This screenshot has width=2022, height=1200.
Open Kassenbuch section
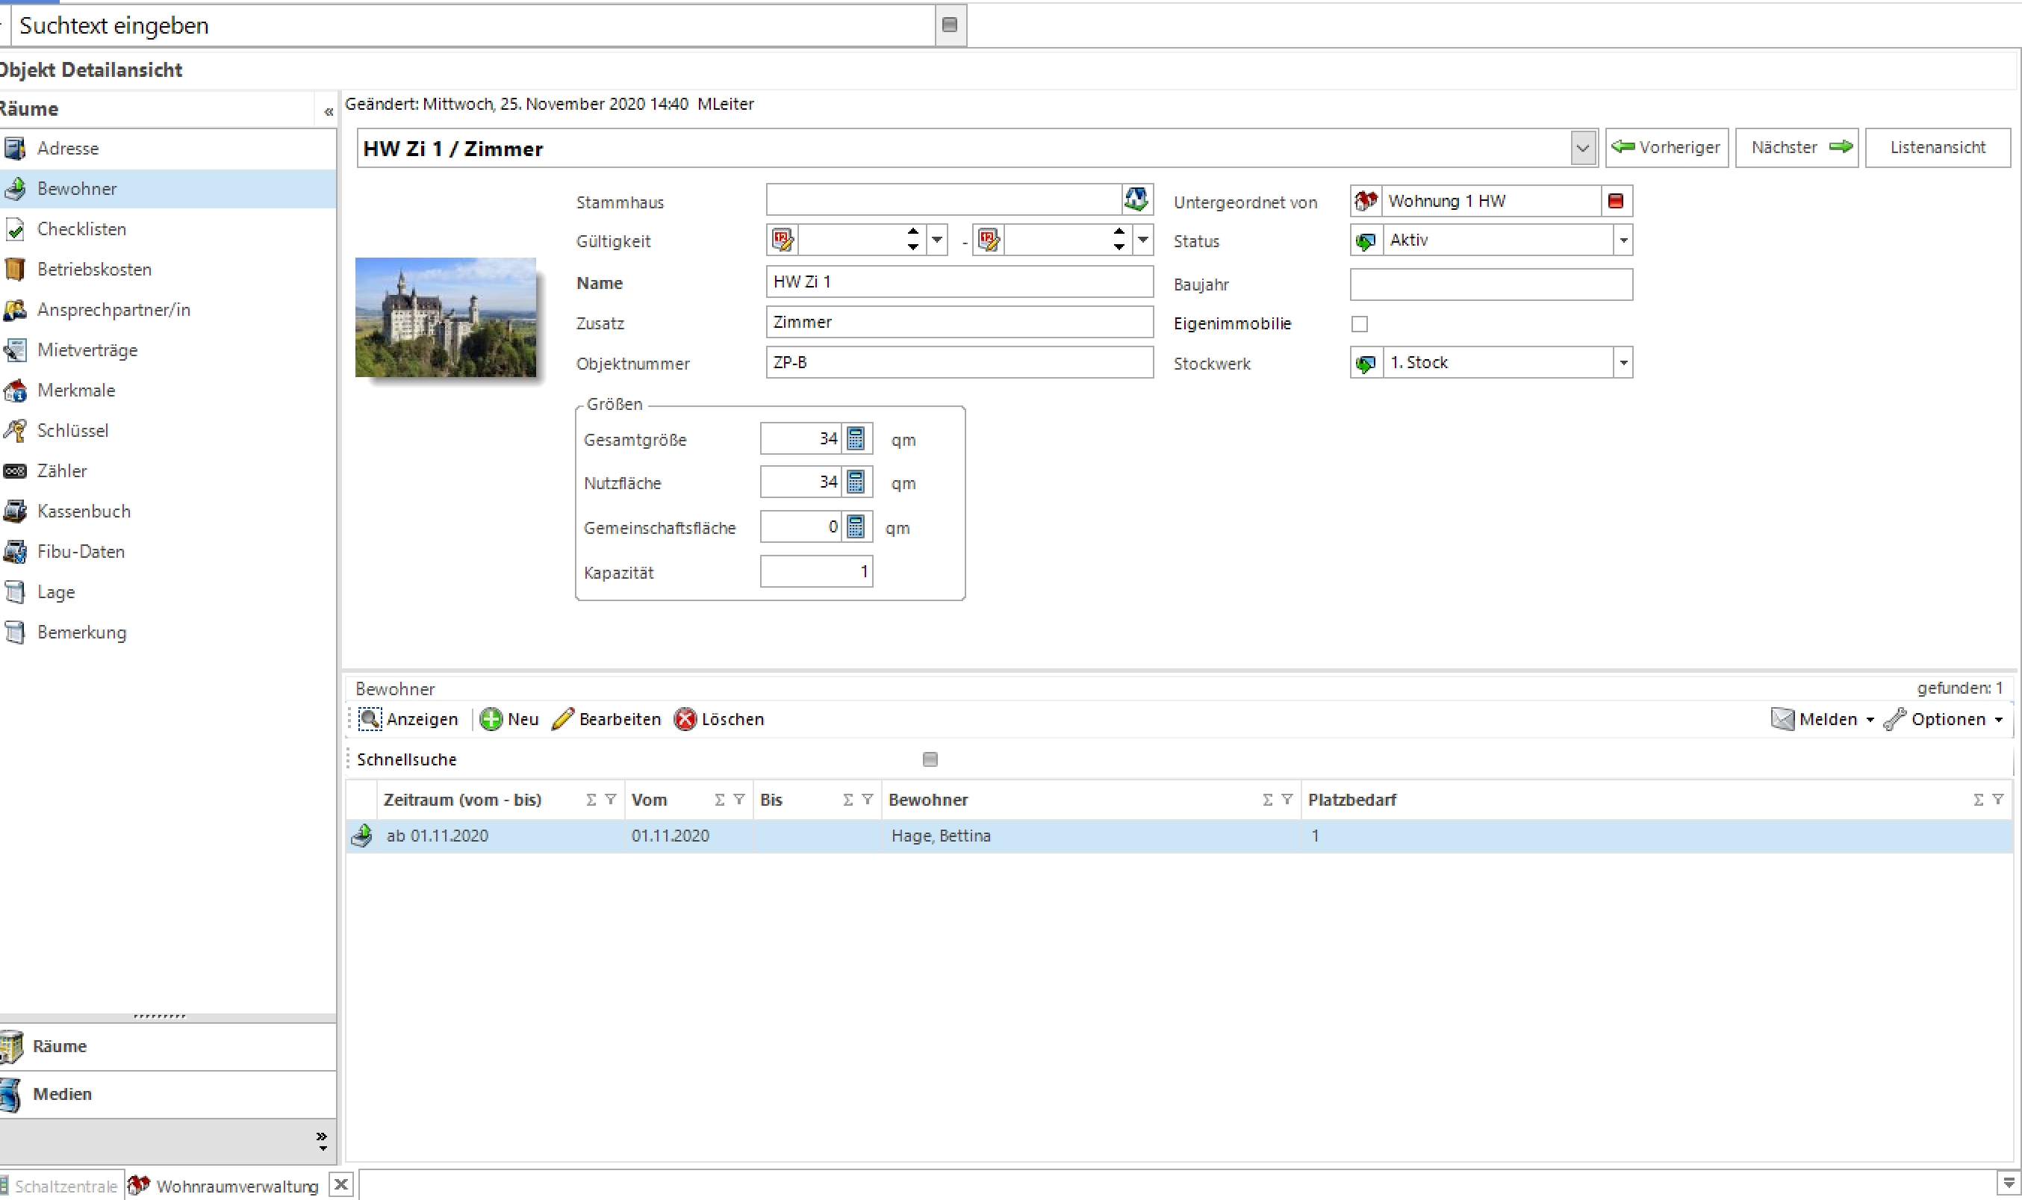[167, 511]
